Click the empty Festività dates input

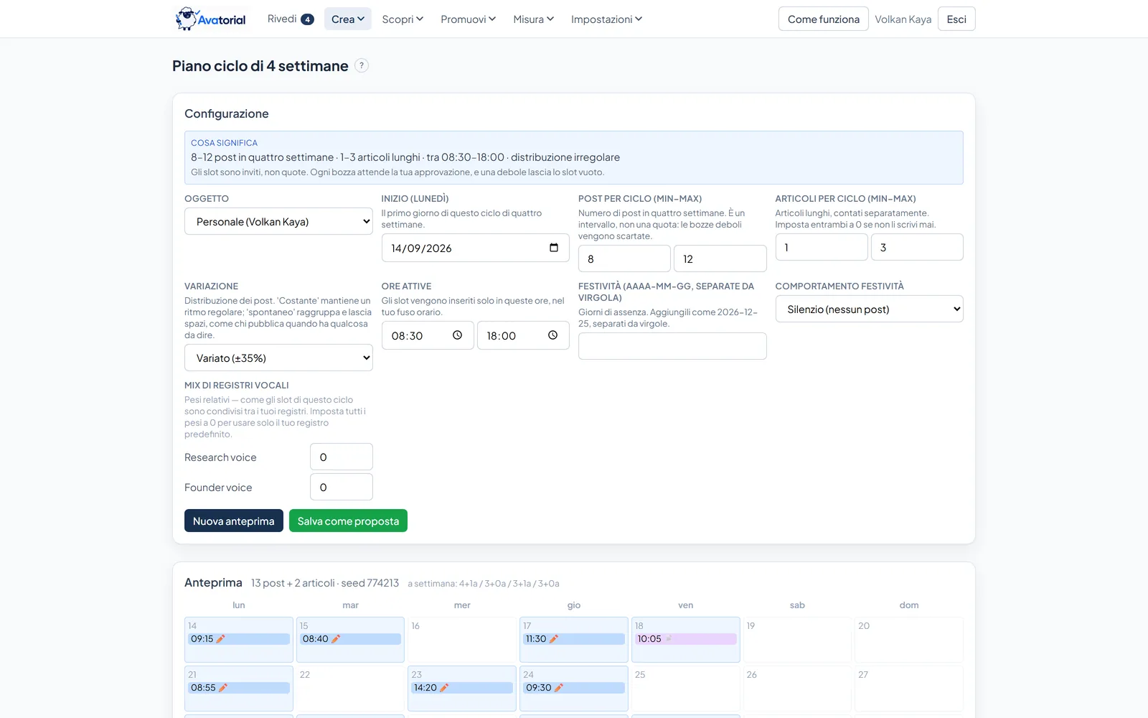coord(672,346)
